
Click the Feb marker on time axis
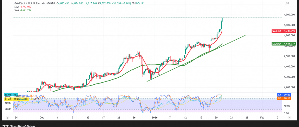coord(262,117)
